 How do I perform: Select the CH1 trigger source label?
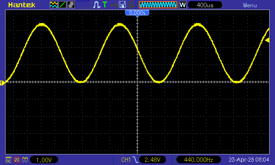[126, 160]
